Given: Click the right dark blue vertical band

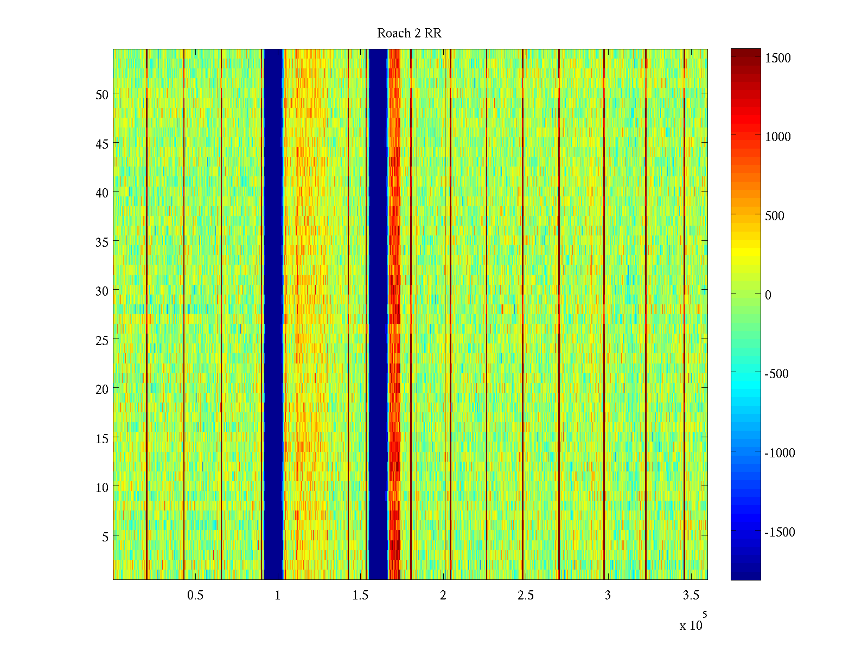Looking at the screenshot, I should 378,315.
